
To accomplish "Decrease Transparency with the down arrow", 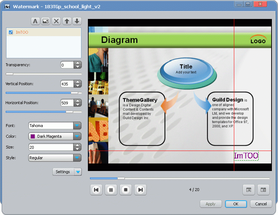I will coord(77,67).
